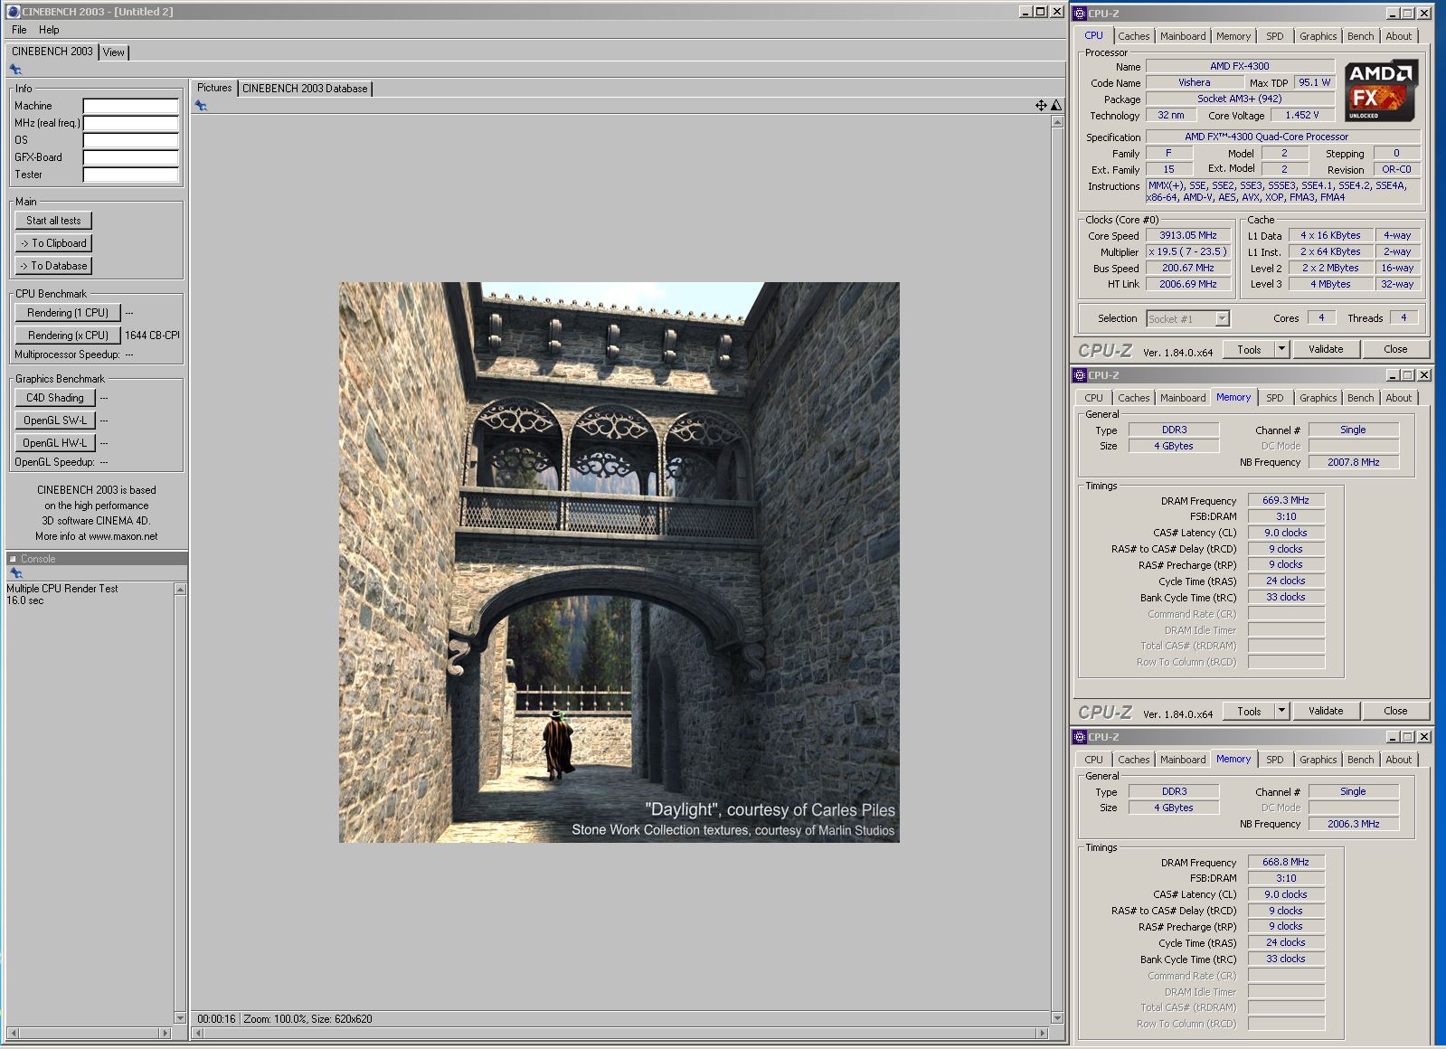Switch to the View tab in CINEBENCH

coord(114,52)
